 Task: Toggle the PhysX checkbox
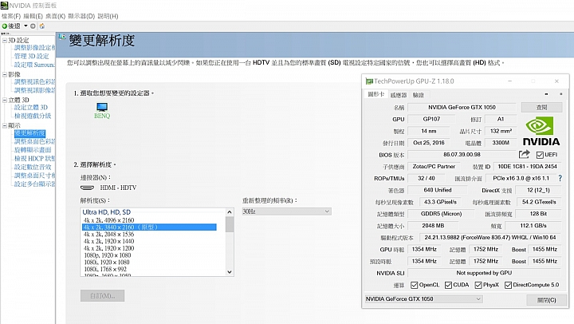click(478, 285)
